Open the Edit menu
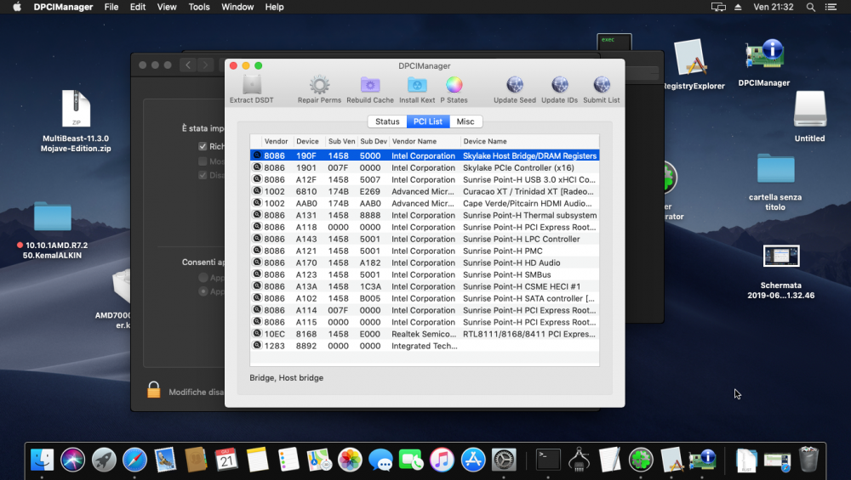Image resolution: width=851 pixels, height=480 pixels. (x=138, y=7)
